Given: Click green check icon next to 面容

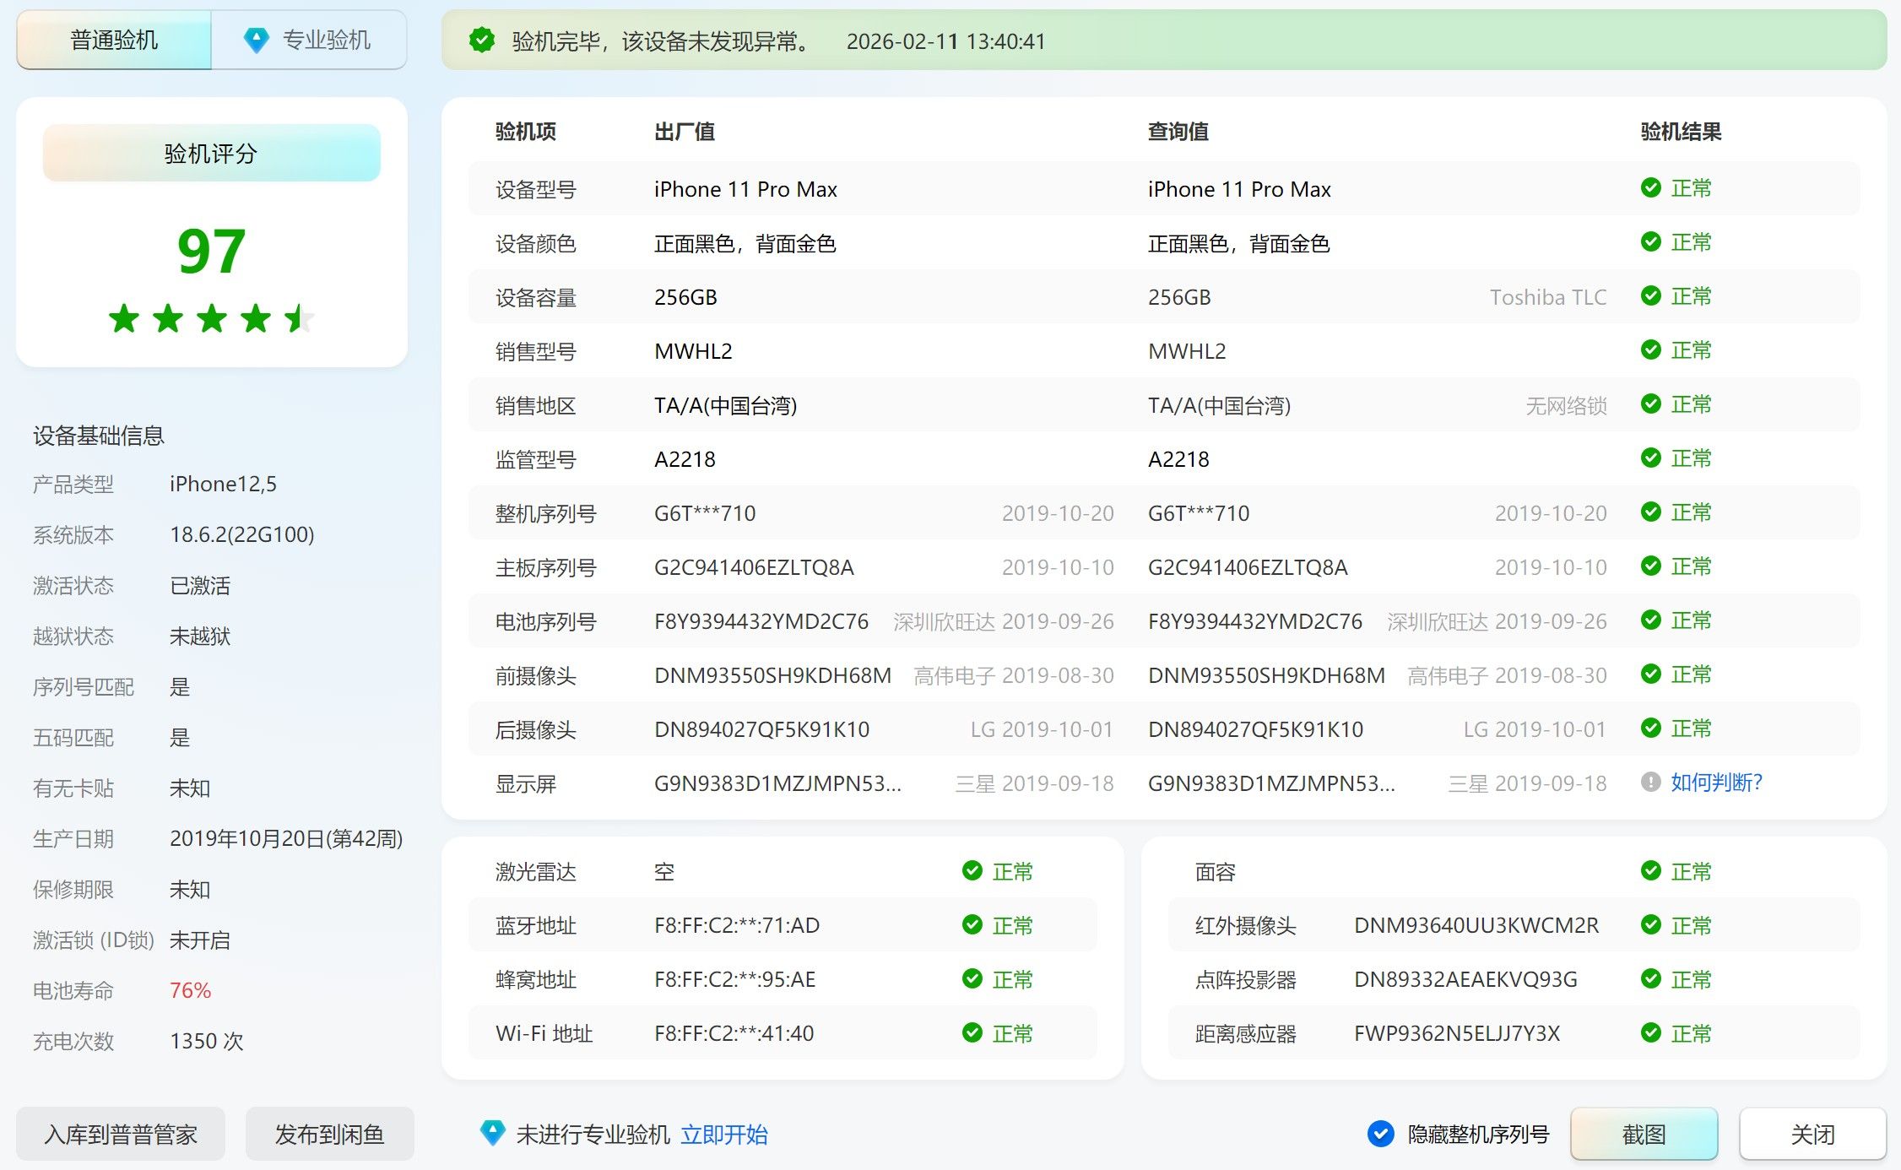Looking at the screenshot, I should point(1652,871).
